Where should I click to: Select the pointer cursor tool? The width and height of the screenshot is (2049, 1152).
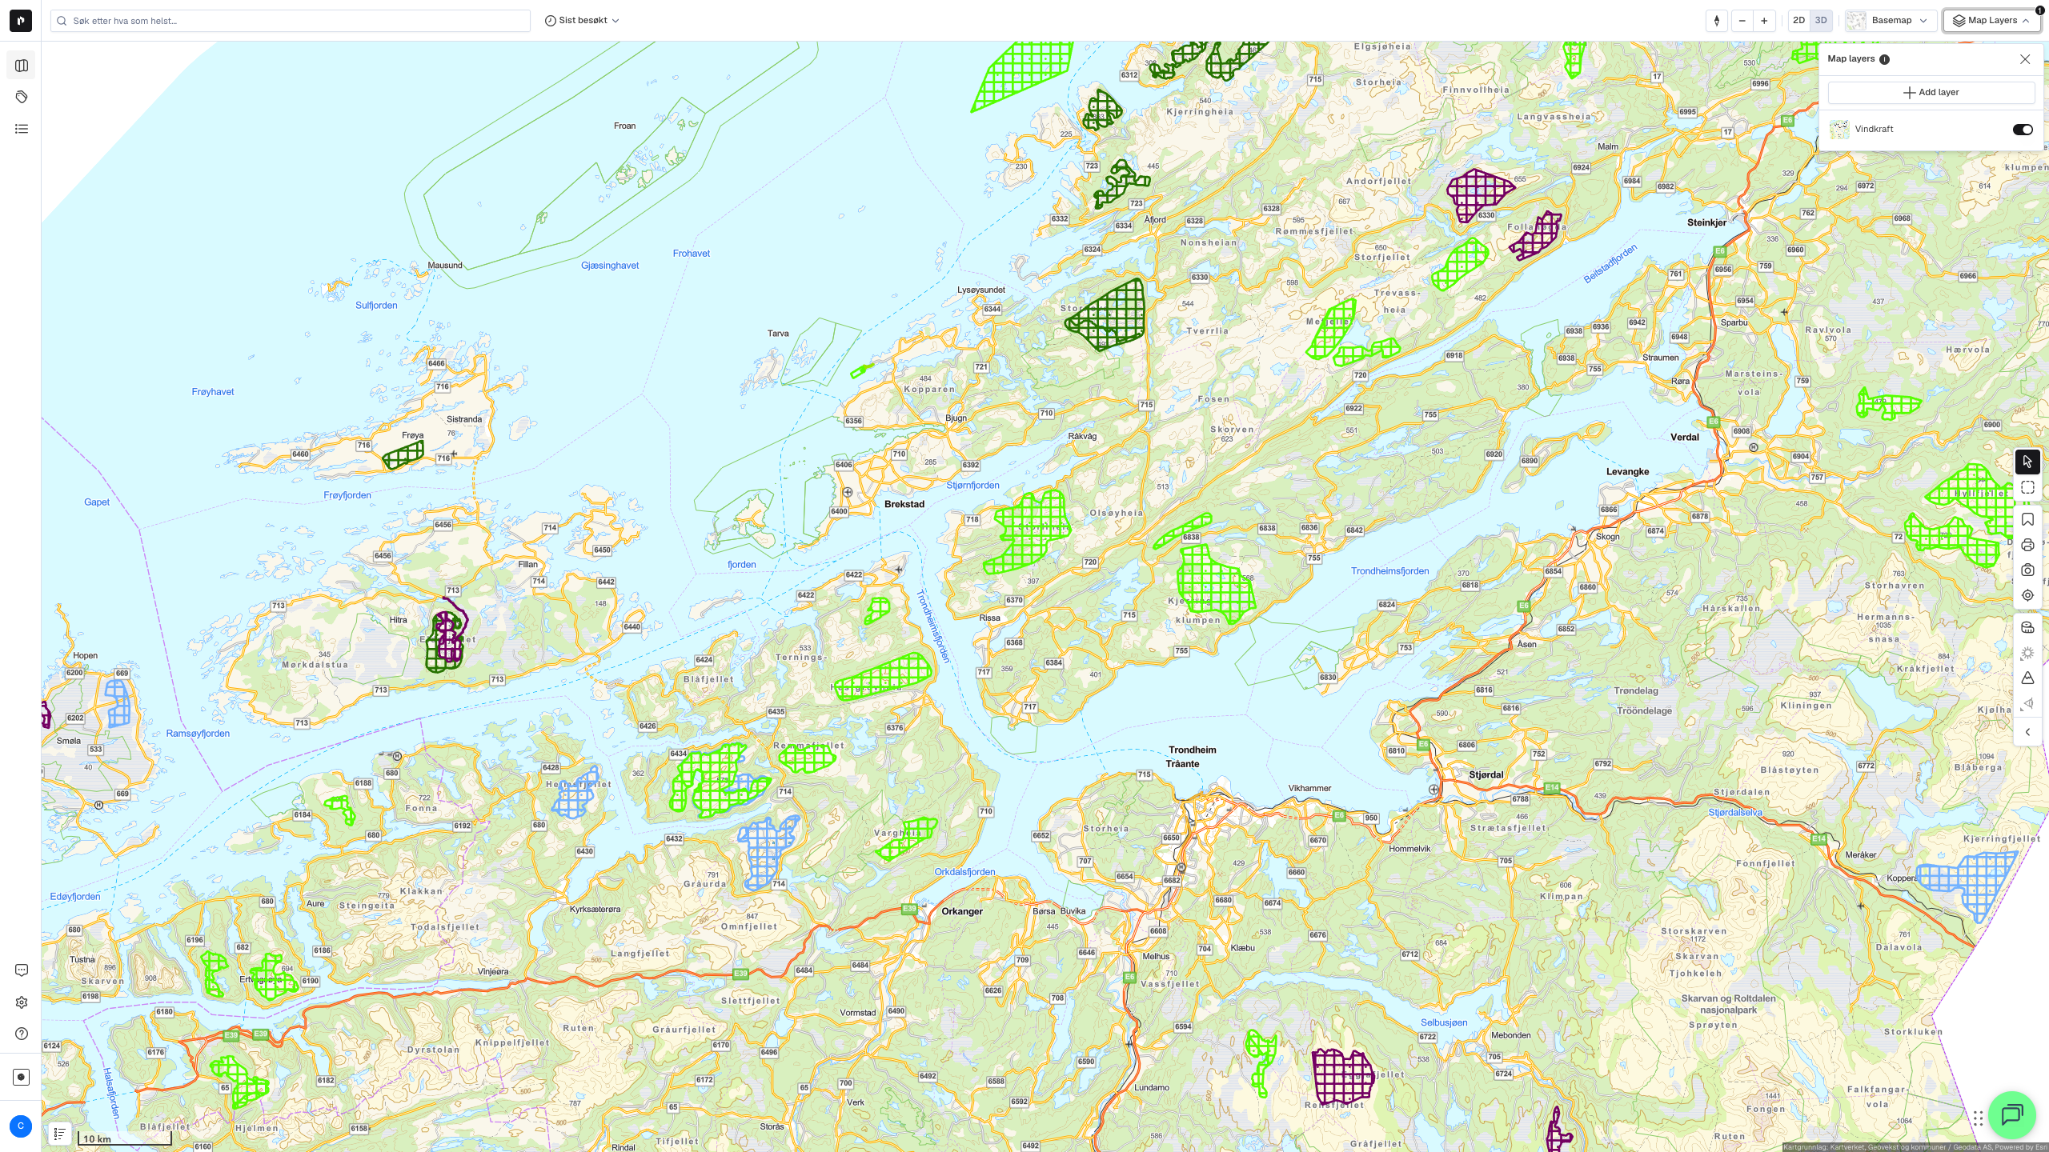(2027, 462)
